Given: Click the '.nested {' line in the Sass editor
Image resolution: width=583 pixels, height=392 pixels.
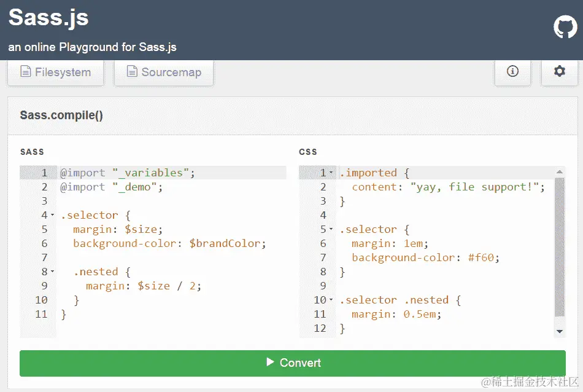Looking at the screenshot, I should 102,272.
